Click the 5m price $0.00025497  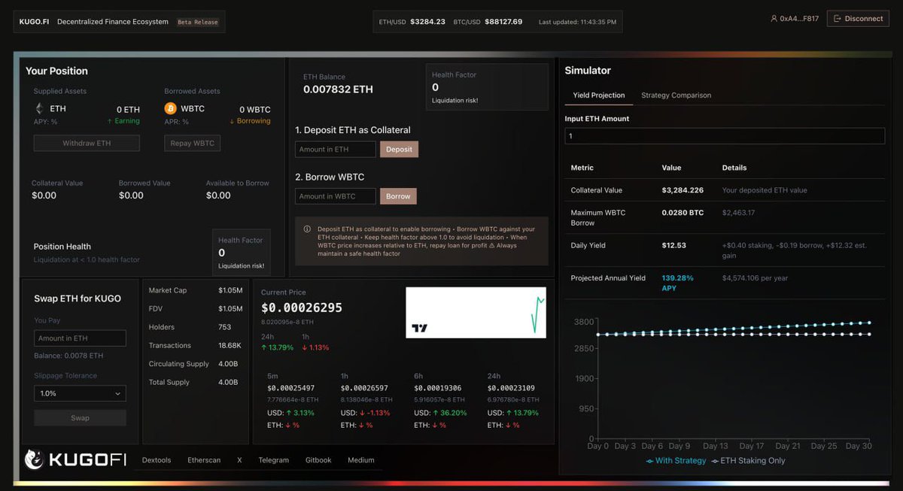point(290,388)
